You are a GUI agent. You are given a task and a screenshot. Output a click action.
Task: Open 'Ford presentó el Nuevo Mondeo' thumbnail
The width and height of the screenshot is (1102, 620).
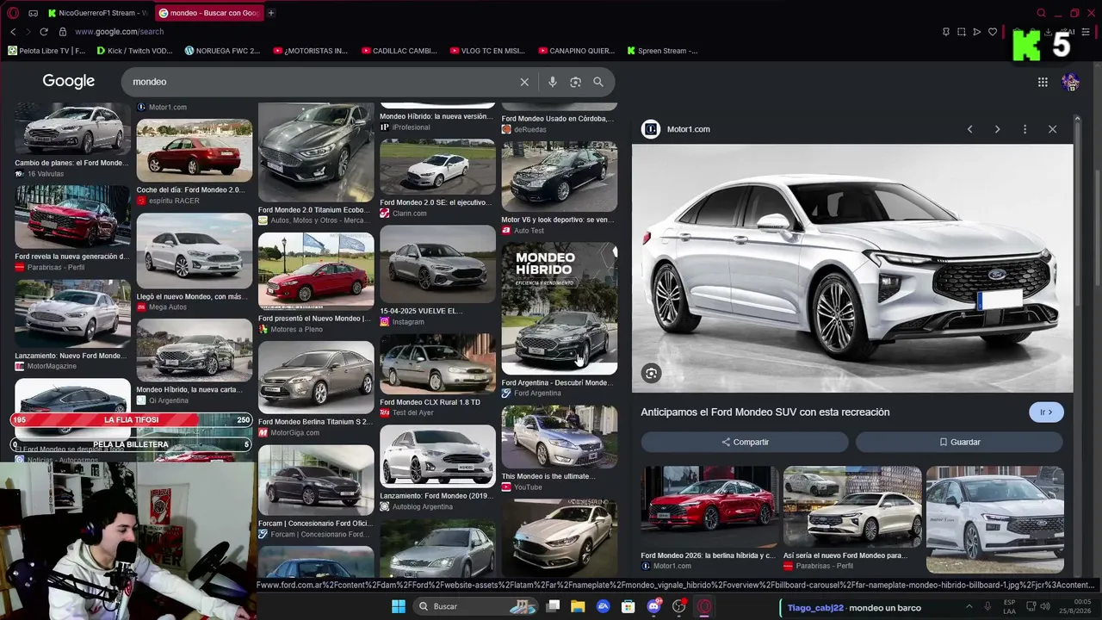[x=316, y=272]
